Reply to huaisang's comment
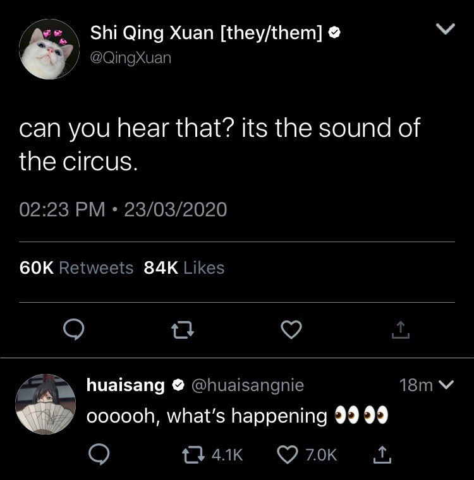 (99, 454)
